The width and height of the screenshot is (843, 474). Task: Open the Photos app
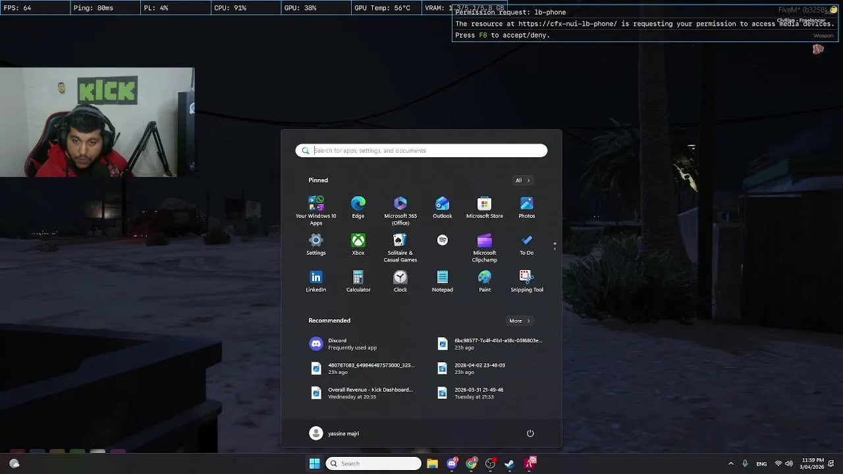527,207
